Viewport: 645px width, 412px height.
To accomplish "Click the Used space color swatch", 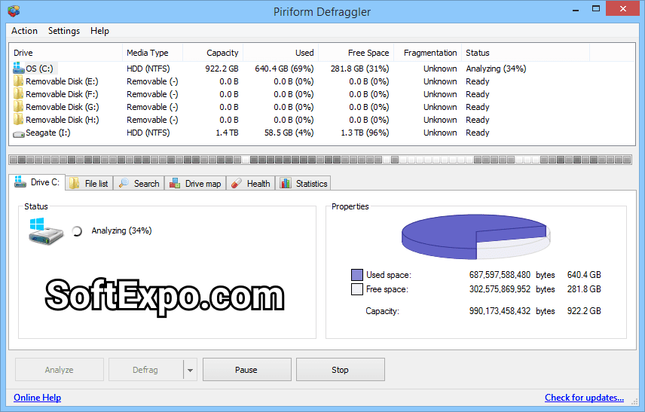I will click(x=357, y=275).
